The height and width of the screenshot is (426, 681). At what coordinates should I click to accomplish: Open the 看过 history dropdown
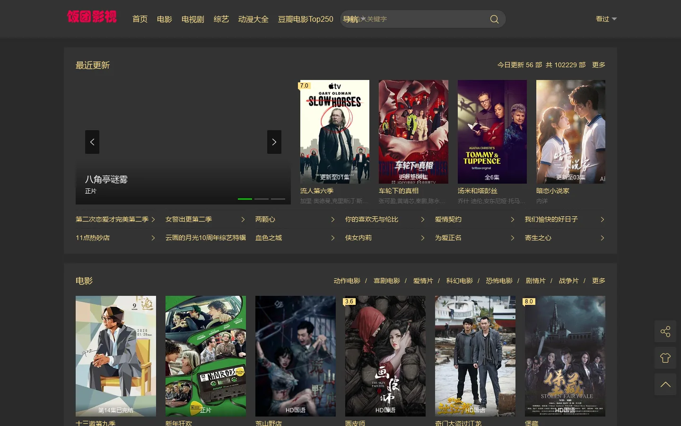pyautogui.click(x=606, y=19)
